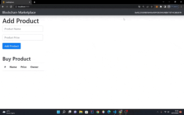Focus the Product Price input
The image size is (184, 115).
(x=23, y=37)
